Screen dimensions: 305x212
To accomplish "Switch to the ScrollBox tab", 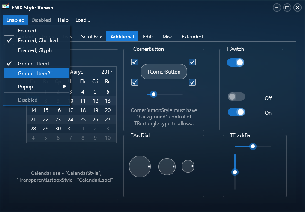I will point(91,37).
